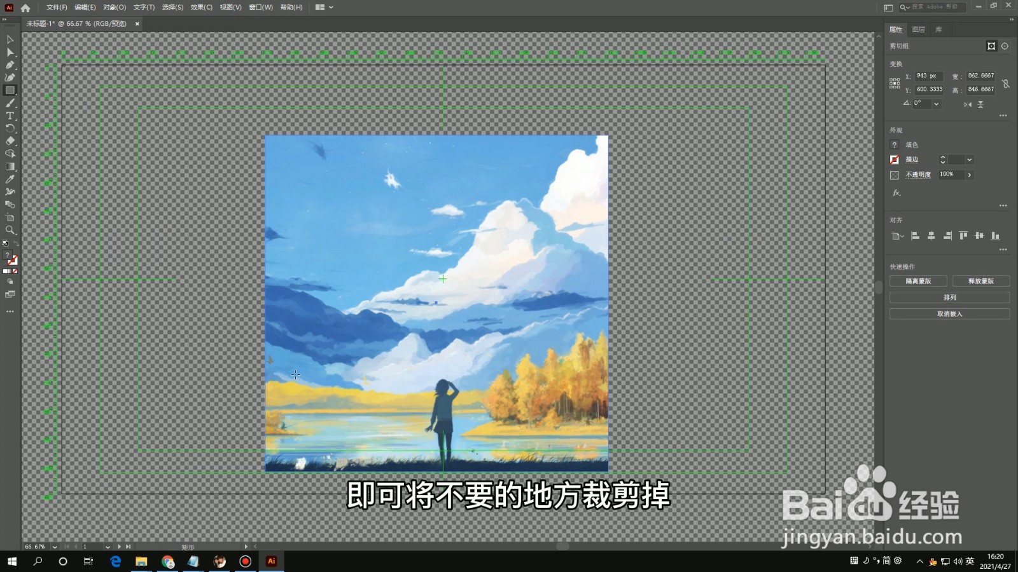Image resolution: width=1018 pixels, height=572 pixels.
Task: Open the zoom level dropdown
Action: click(x=55, y=547)
